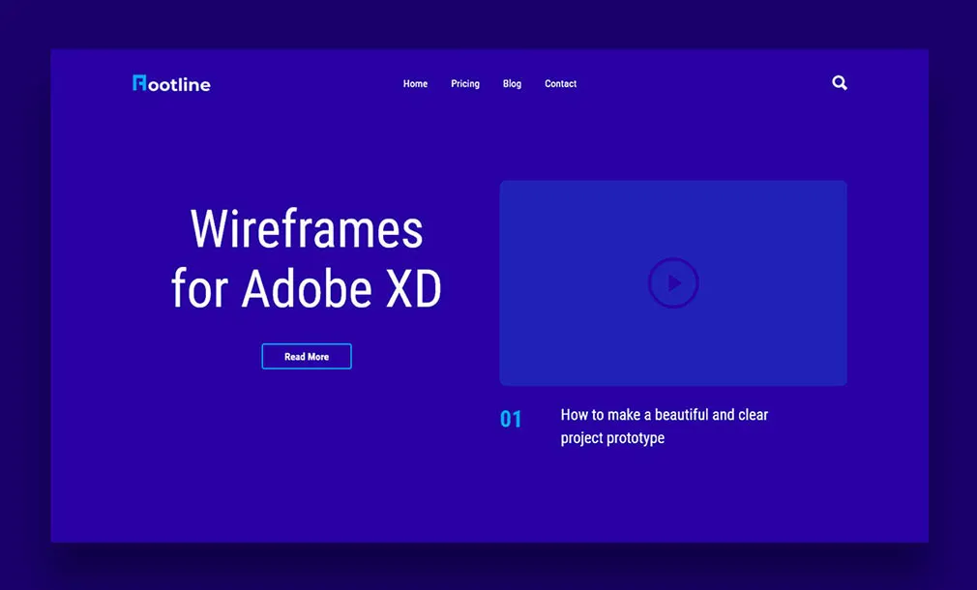Click the Wireframes for Adobe XD heading
This screenshot has width=977, height=590.
tap(307, 258)
